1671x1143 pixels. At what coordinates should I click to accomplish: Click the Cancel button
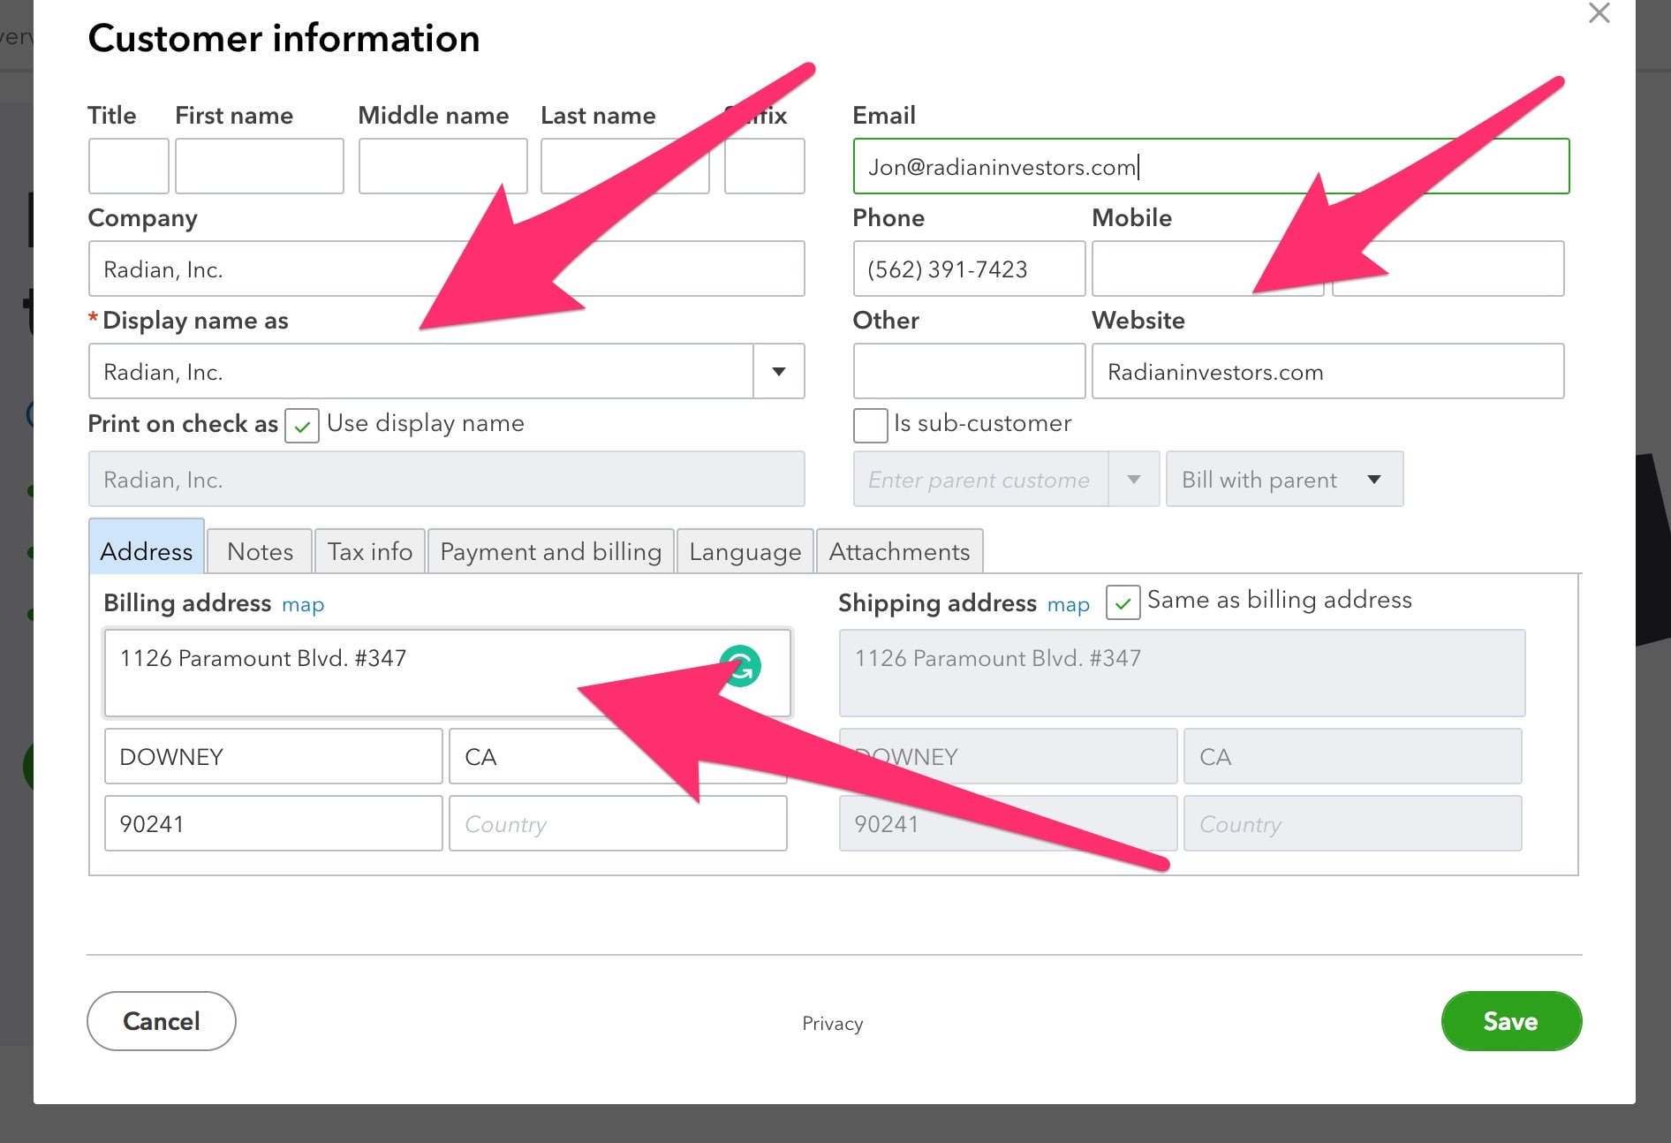(x=162, y=1021)
